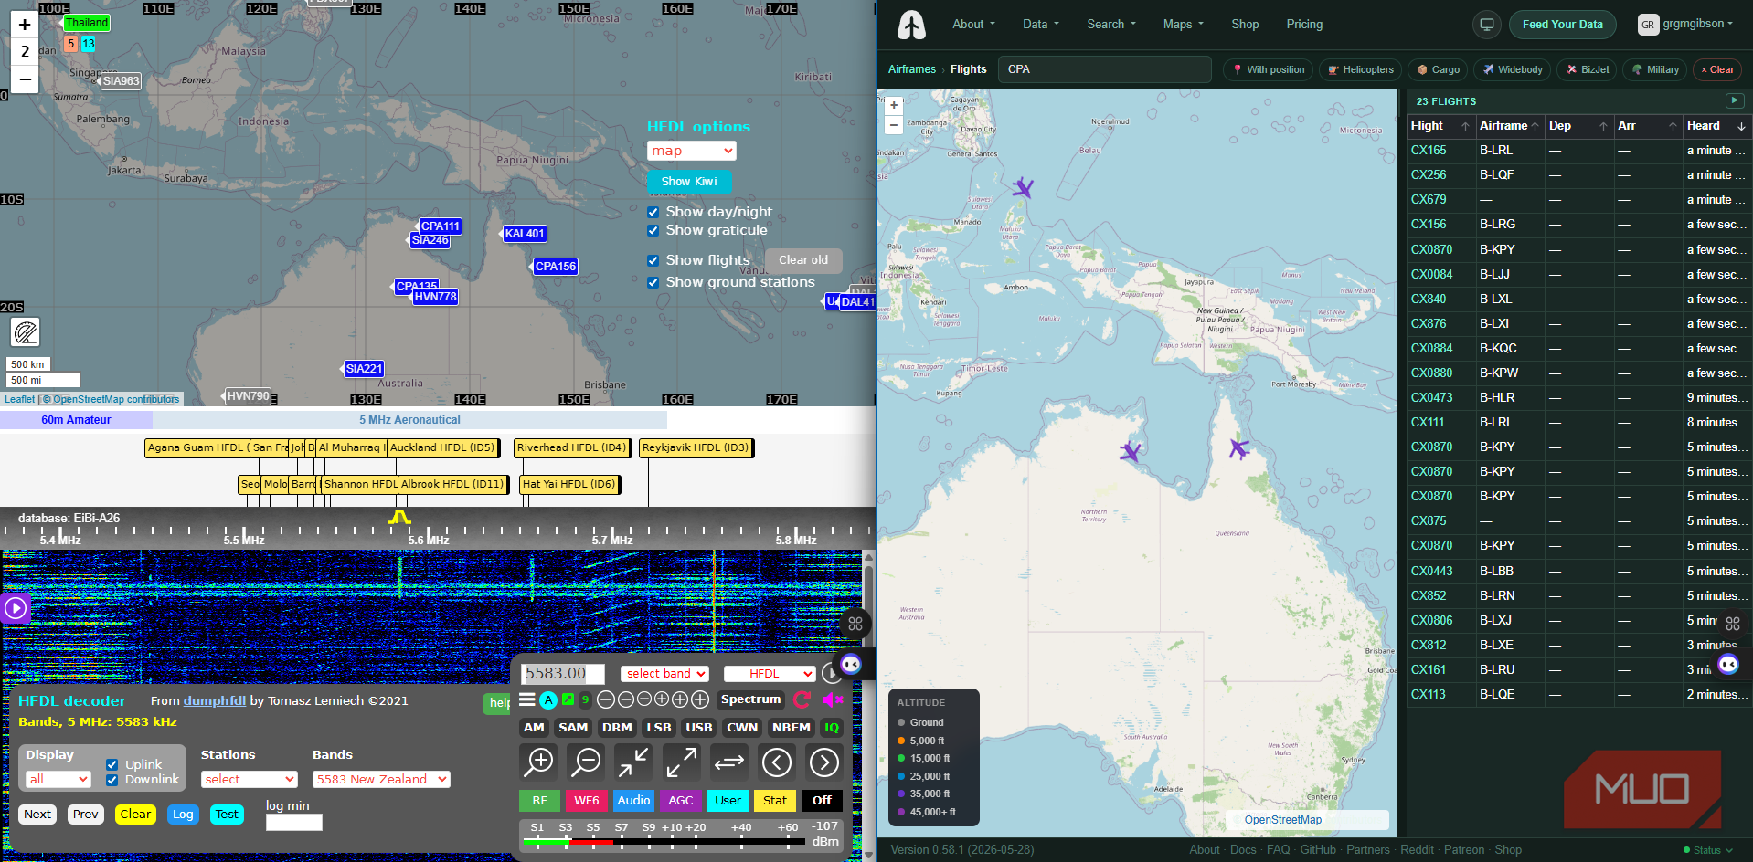Zoom in on the flights map
The height and width of the screenshot is (862, 1753).
(894, 105)
